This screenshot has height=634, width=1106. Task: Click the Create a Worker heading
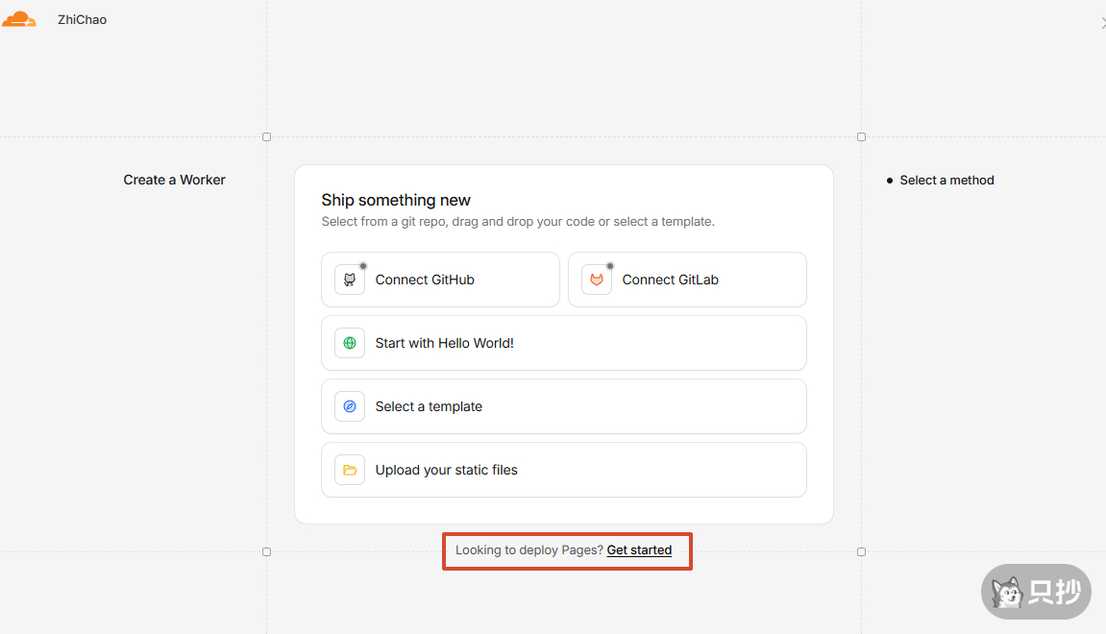coord(174,180)
